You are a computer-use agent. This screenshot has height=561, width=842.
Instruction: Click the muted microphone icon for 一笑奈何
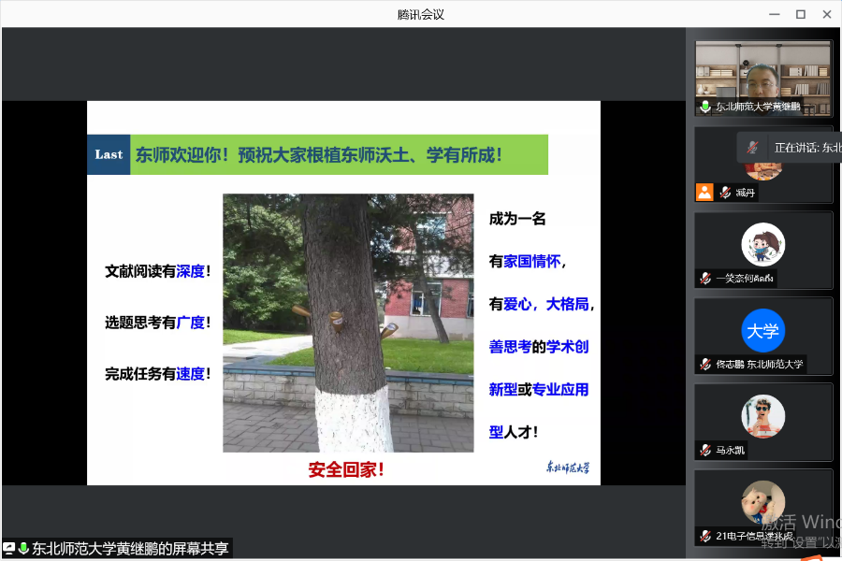coord(704,279)
